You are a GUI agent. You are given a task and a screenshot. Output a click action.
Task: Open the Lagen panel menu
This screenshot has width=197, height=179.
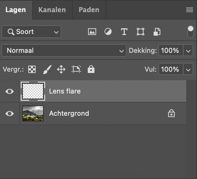coord(190,10)
